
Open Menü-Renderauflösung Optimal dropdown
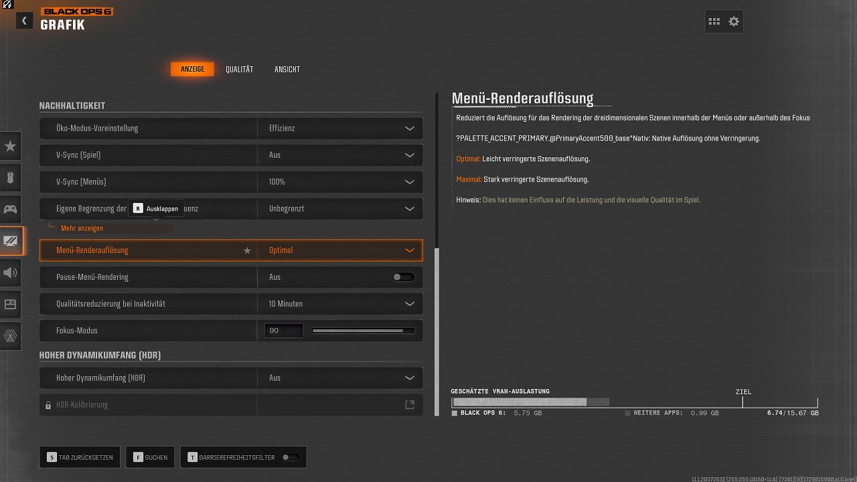coord(340,250)
